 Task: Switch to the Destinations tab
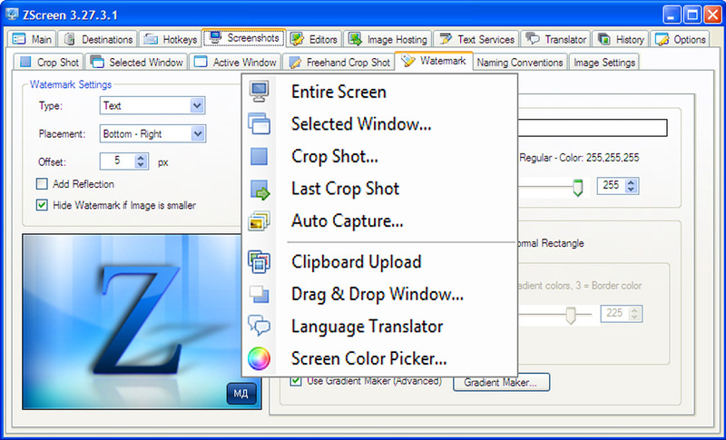click(98, 39)
